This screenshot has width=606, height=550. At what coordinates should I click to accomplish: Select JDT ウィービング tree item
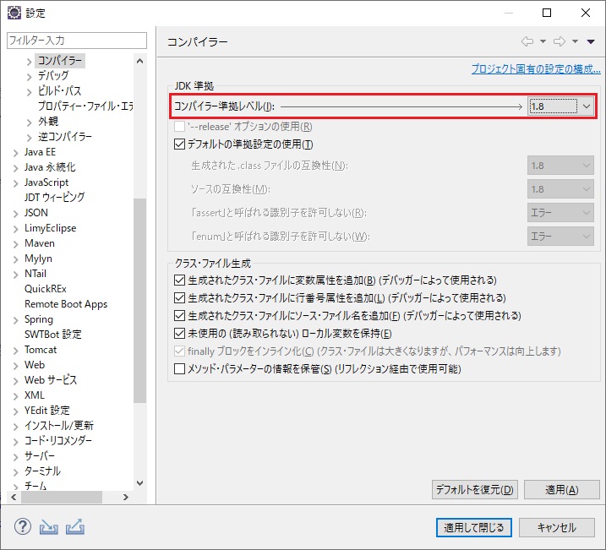[54, 197]
